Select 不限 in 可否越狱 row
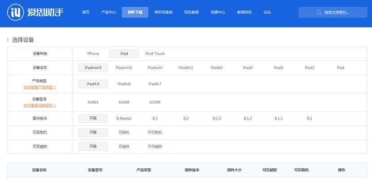Screen dimensions: 372x179 pyautogui.click(x=93, y=147)
